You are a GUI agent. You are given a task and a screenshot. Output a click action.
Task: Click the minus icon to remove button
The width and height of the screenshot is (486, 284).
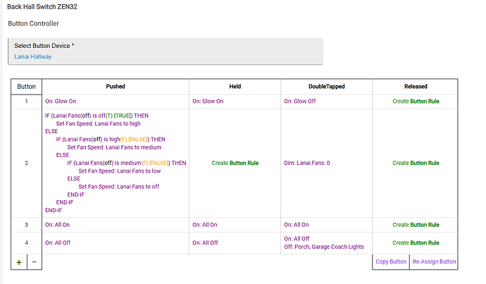pyautogui.click(x=35, y=261)
